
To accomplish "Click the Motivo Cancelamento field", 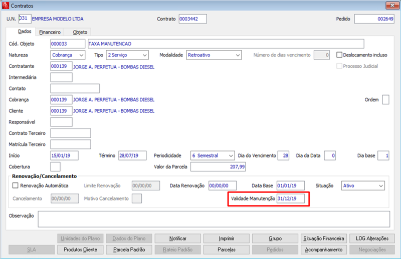I will tap(137, 198).
